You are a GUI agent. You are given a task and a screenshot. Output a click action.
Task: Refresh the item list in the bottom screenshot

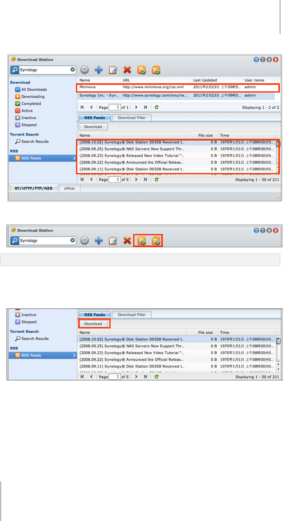(x=157, y=376)
